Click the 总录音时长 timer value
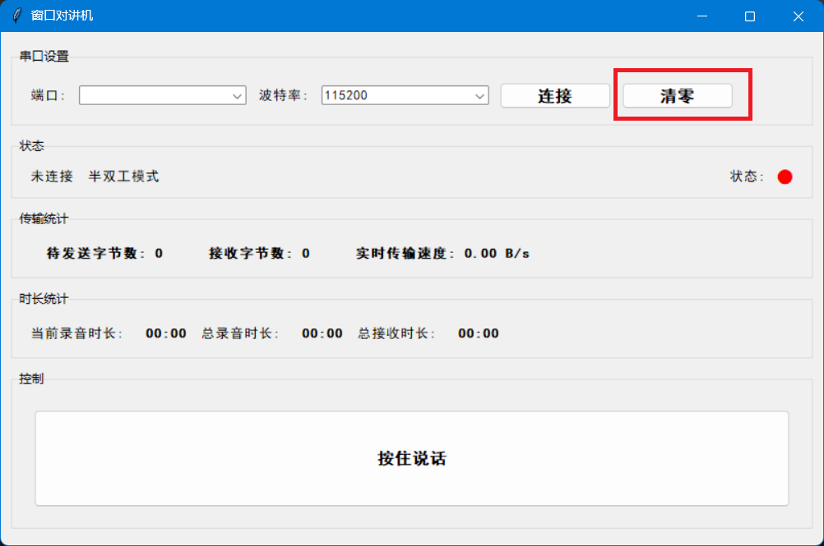Screen dimensions: 824x546 [322, 333]
